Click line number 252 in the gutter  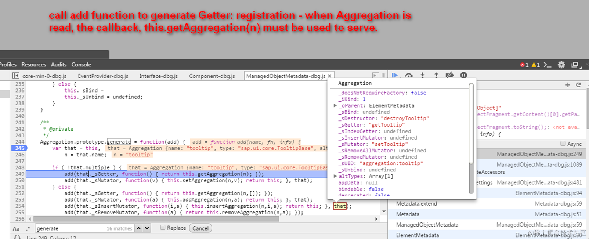pos(20,193)
